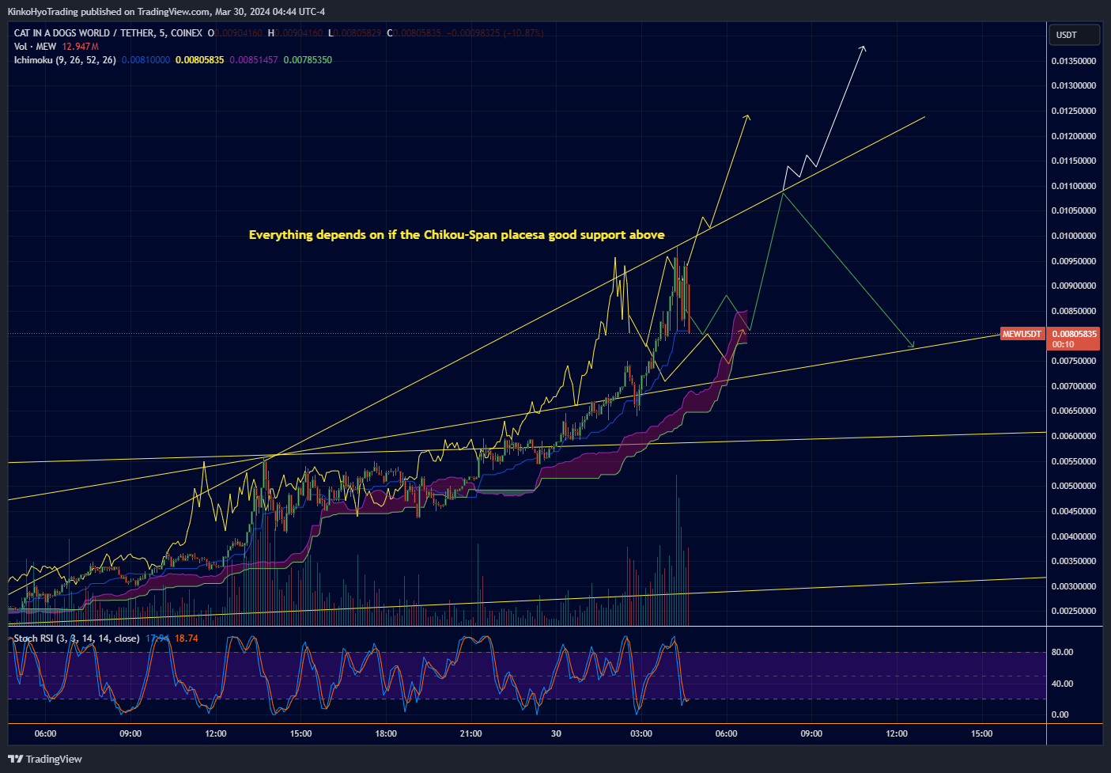1111x773 pixels.
Task: Click the 80.00 Stoch RSI axis label
Action: point(1062,652)
